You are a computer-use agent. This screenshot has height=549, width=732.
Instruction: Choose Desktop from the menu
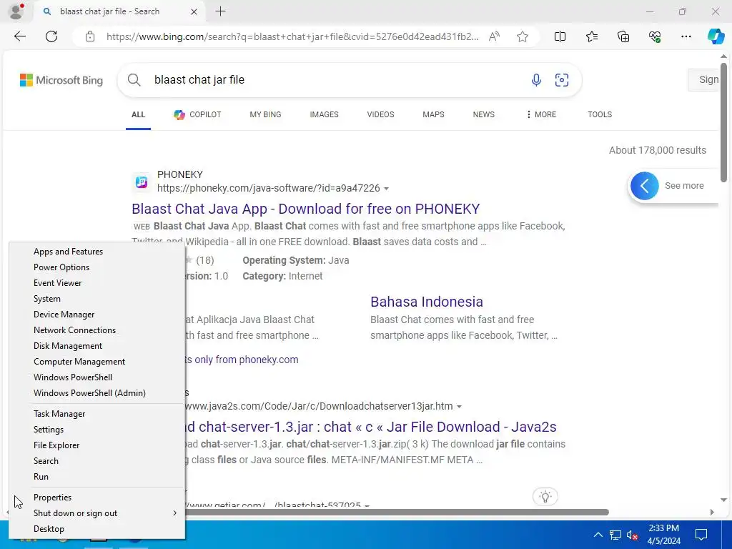[x=97, y=529]
